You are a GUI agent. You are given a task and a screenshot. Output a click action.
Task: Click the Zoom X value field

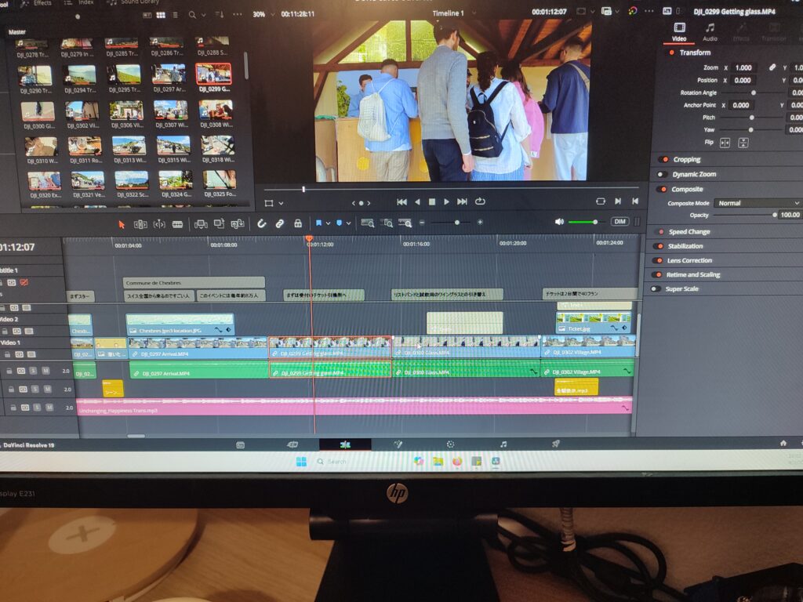pyautogui.click(x=743, y=67)
